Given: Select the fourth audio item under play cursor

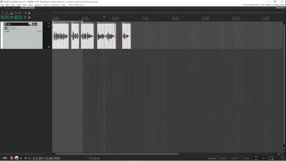Looking at the screenshot, I should click(106, 35).
